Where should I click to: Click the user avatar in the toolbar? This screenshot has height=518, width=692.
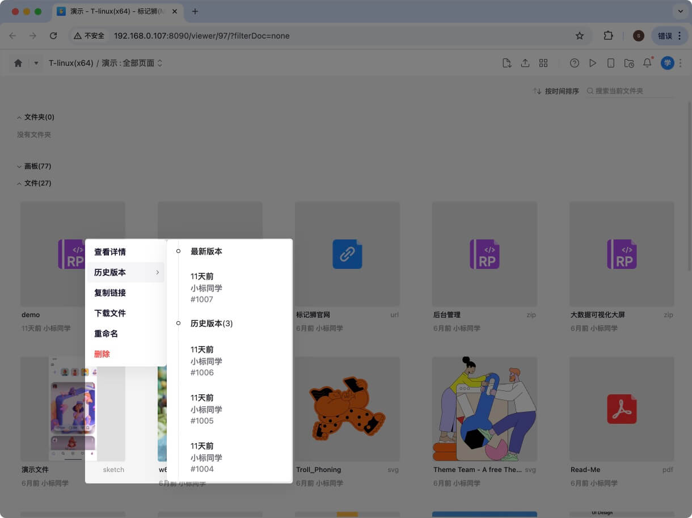(x=668, y=63)
